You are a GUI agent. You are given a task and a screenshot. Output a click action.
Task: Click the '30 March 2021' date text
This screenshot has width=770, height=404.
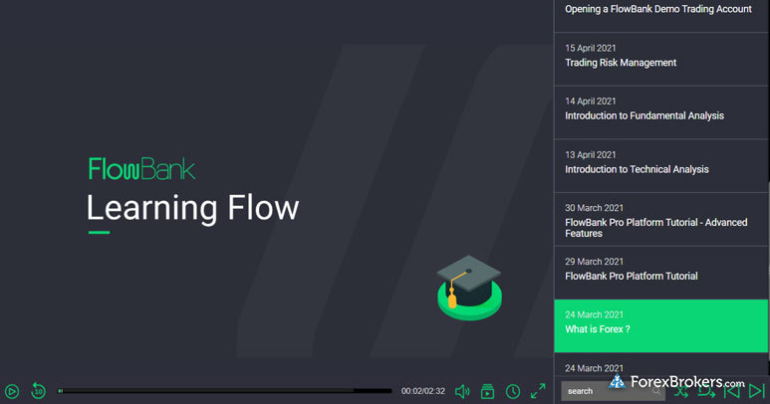pos(595,208)
